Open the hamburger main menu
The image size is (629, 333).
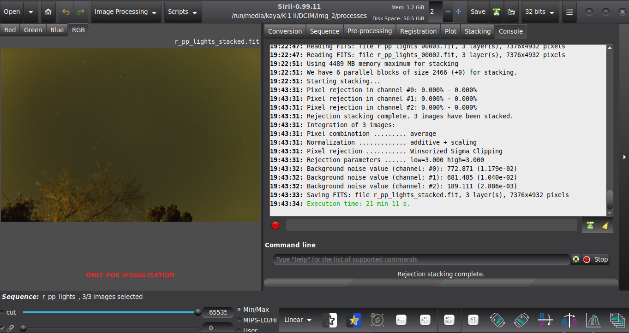coord(569,12)
